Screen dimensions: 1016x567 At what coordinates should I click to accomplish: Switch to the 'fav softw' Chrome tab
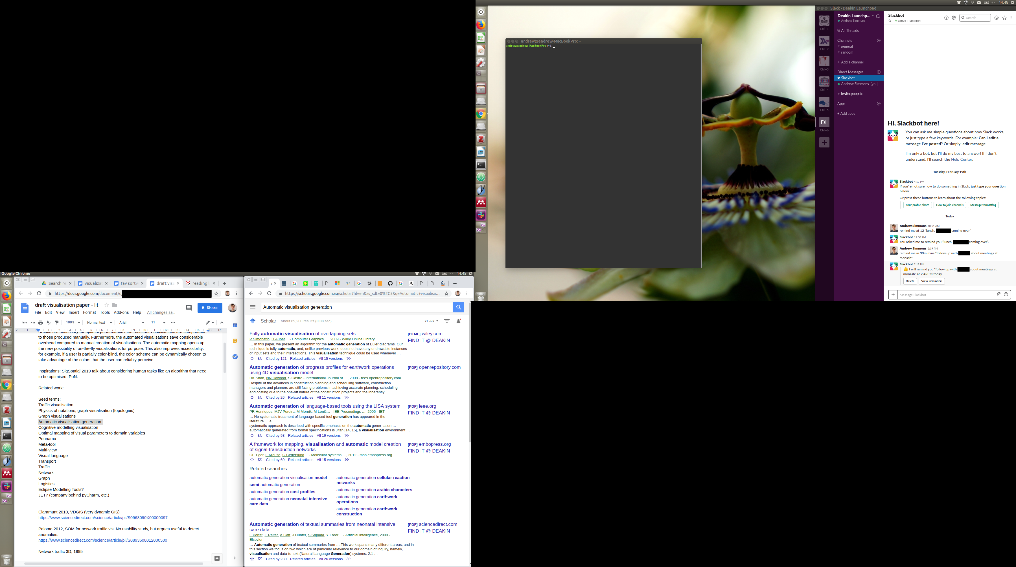(129, 283)
